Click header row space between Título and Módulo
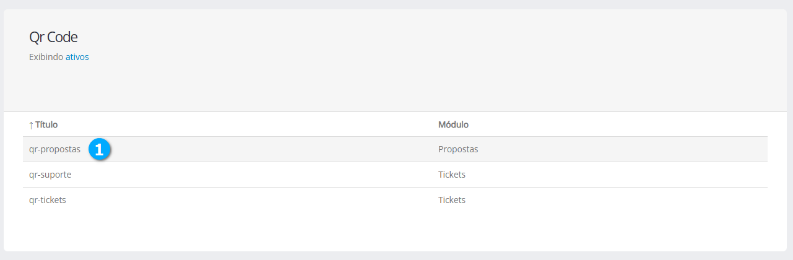The width and height of the screenshot is (793, 260). [248, 124]
